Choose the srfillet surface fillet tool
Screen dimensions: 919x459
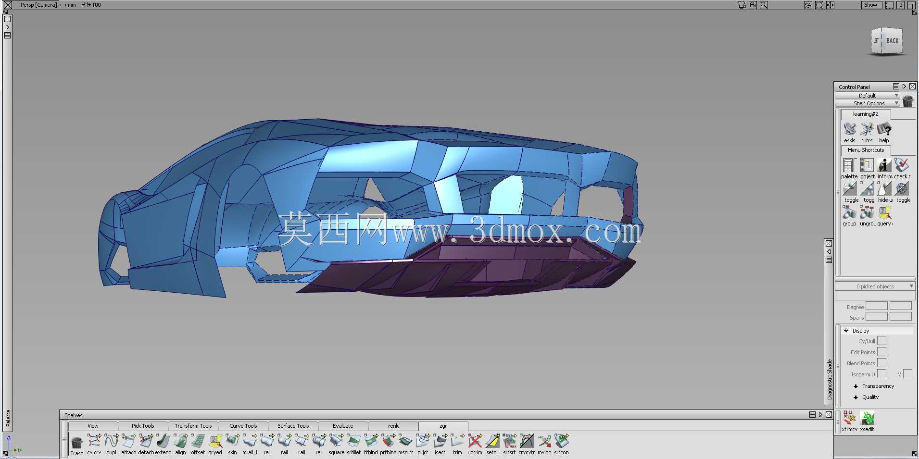(354, 441)
